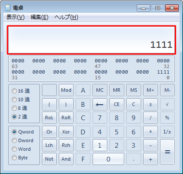Screen dimensions: 183x174
Task: Open the ヘルプ(H) menu
Action: tap(66, 17)
